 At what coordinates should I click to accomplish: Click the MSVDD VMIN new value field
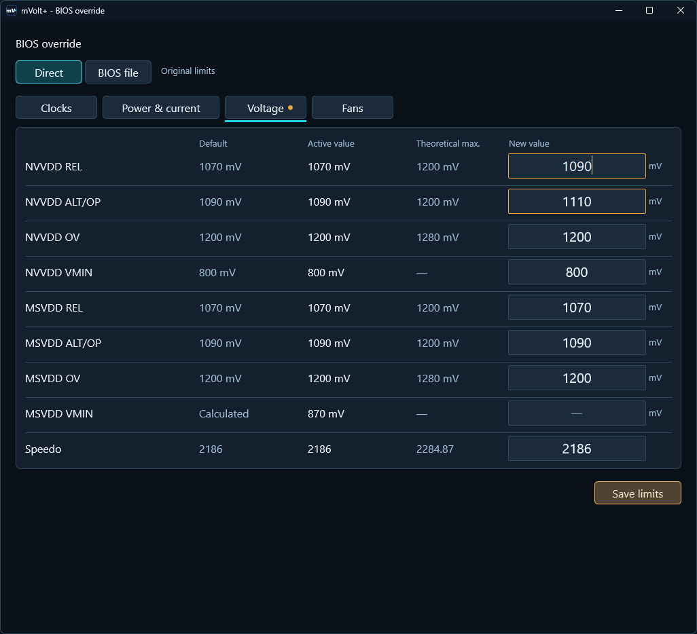click(577, 413)
